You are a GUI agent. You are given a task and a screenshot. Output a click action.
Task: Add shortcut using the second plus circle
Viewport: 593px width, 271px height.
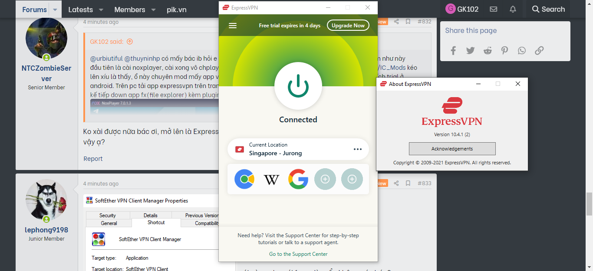coord(352,179)
